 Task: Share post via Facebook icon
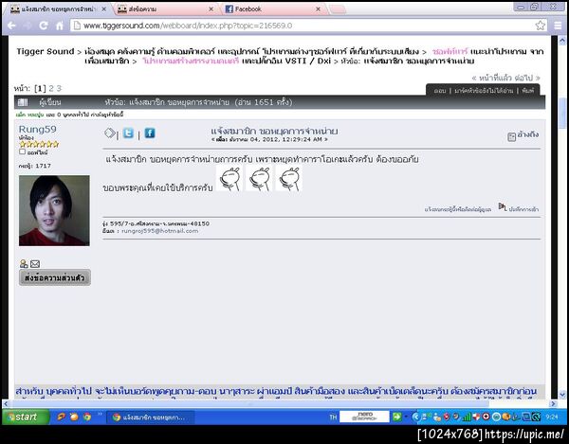(150, 133)
